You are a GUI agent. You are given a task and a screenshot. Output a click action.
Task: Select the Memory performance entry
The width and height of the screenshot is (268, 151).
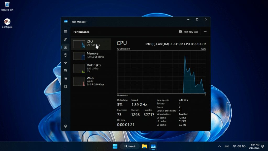[91, 56]
